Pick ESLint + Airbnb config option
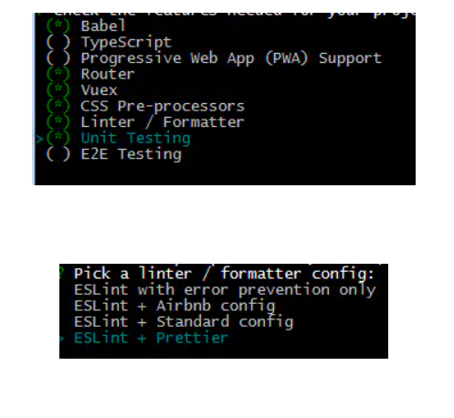 174,306
